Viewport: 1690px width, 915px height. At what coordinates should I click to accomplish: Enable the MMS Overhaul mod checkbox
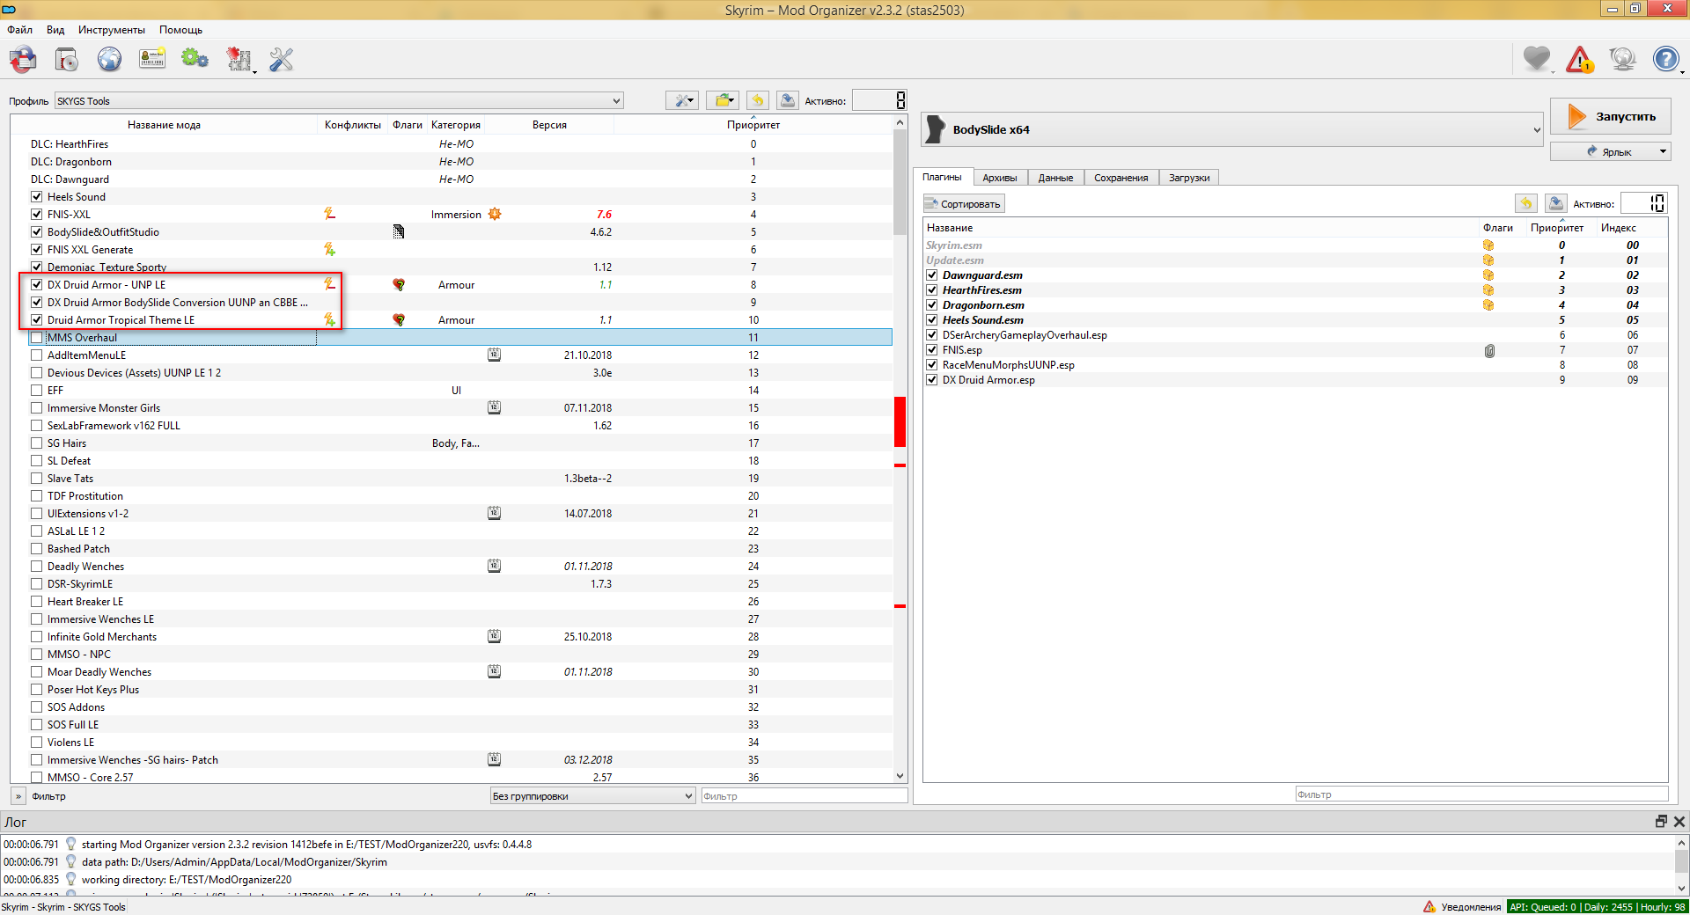[37, 338]
